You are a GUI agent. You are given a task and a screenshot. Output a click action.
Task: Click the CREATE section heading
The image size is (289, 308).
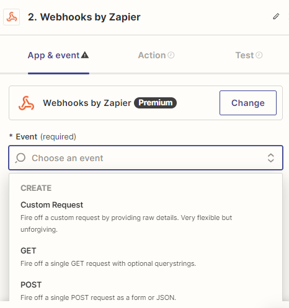pos(36,188)
